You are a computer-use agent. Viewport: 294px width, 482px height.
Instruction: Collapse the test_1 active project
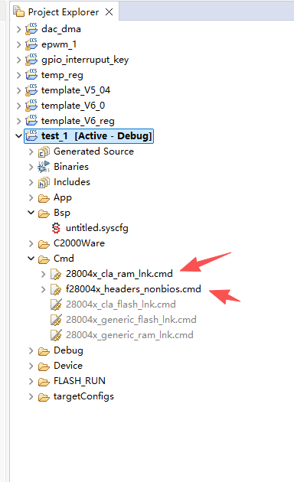pyautogui.click(x=19, y=136)
